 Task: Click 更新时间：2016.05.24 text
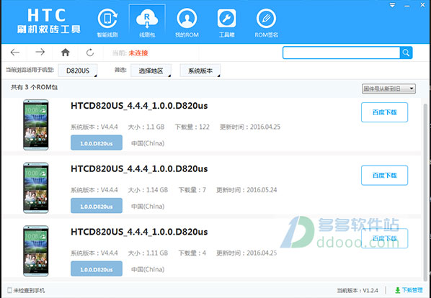pos(246,190)
